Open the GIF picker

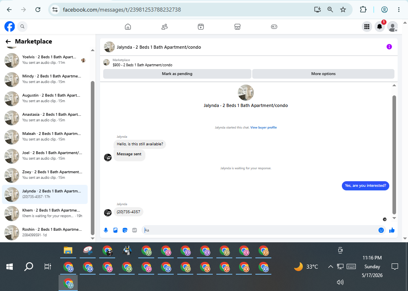[135, 230]
